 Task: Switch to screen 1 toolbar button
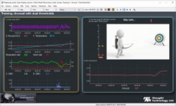coord(117,10)
